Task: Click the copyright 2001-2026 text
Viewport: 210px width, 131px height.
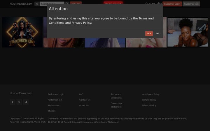Action: click(28, 120)
